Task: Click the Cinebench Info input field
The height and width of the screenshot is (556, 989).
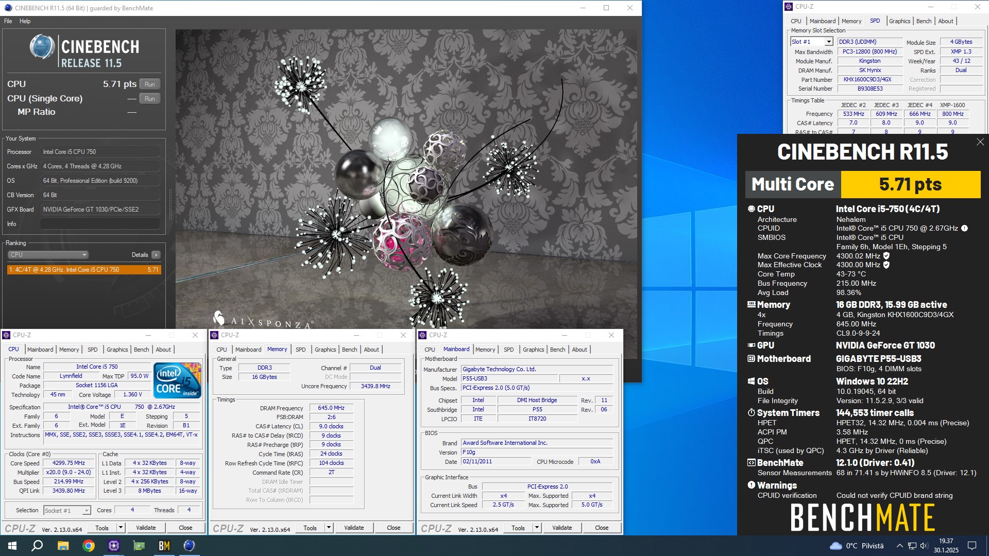Action: [x=100, y=224]
